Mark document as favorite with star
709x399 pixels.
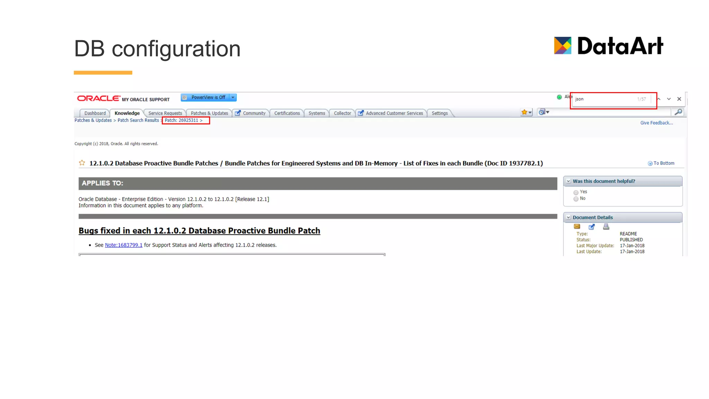pyautogui.click(x=82, y=163)
